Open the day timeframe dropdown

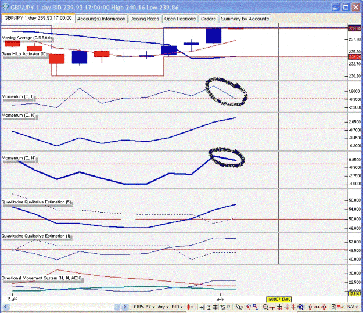tap(163, 307)
